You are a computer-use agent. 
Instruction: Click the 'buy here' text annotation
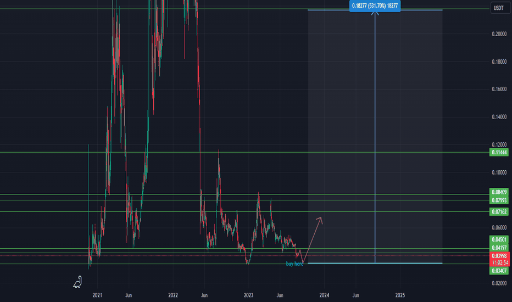294,264
